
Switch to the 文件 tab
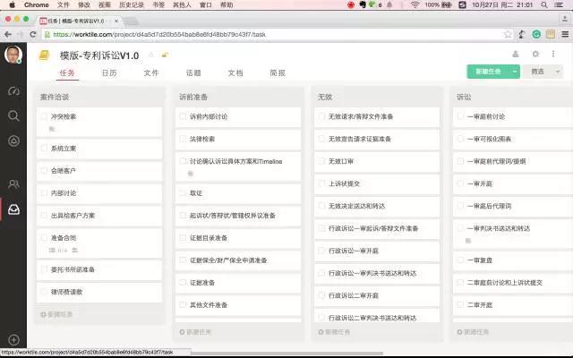click(x=151, y=72)
